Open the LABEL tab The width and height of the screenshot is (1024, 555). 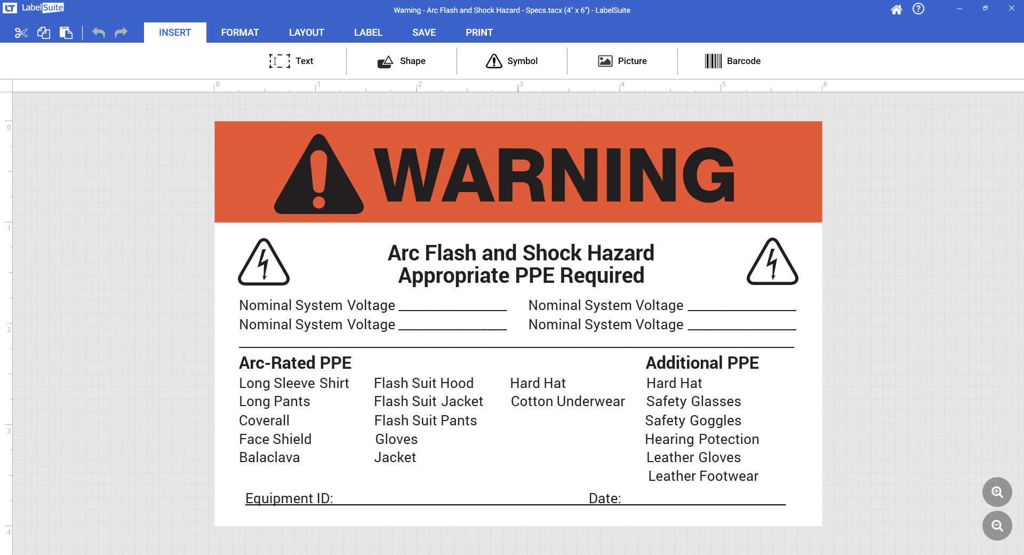pyautogui.click(x=368, y=33)
